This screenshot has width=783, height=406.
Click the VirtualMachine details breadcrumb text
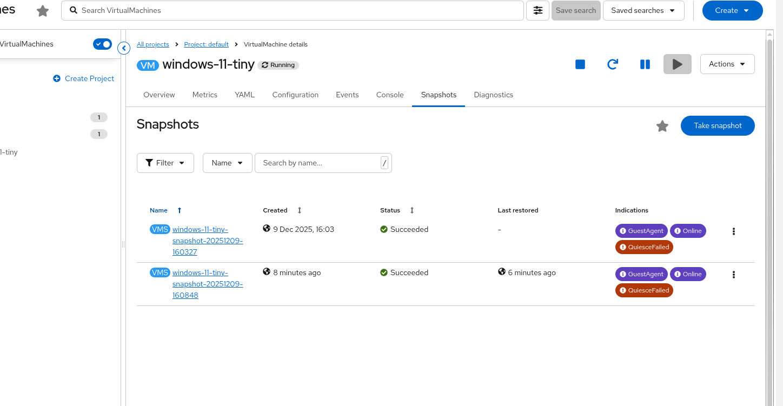(x=276, y=44)
